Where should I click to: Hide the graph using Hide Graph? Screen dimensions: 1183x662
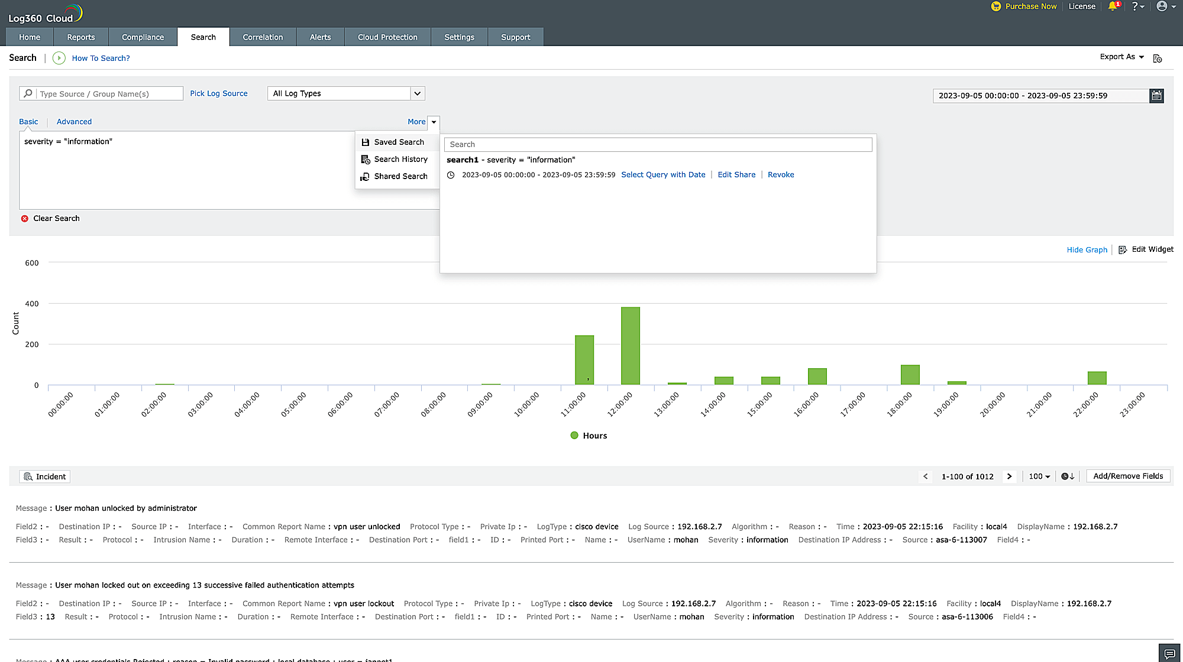[x=1087, y=249]
